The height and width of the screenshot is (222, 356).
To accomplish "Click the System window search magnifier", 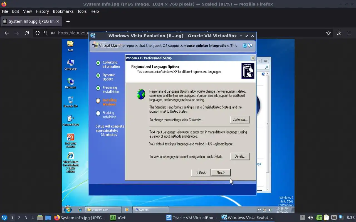I will (x=266, y=67).
